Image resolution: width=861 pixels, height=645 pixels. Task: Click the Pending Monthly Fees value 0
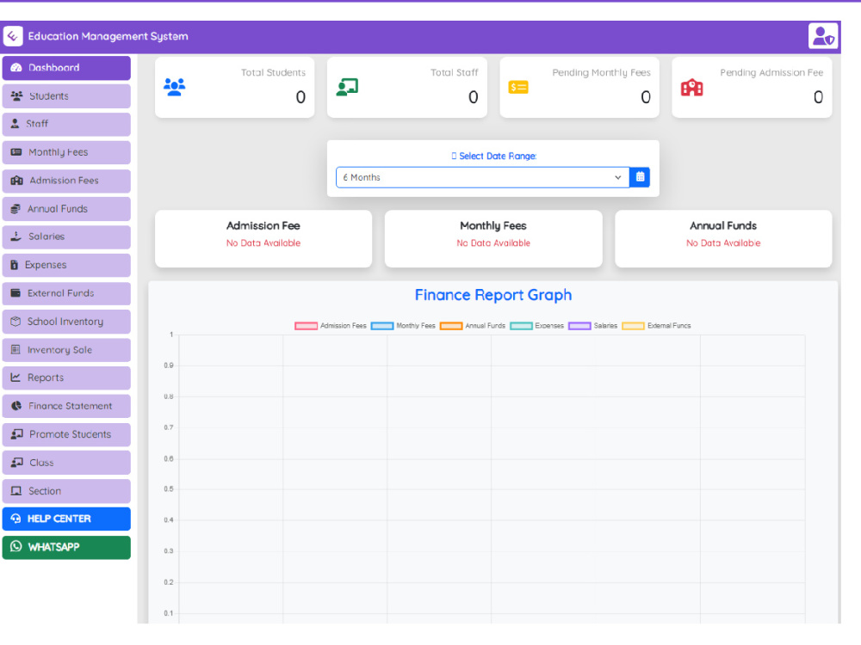646,97
